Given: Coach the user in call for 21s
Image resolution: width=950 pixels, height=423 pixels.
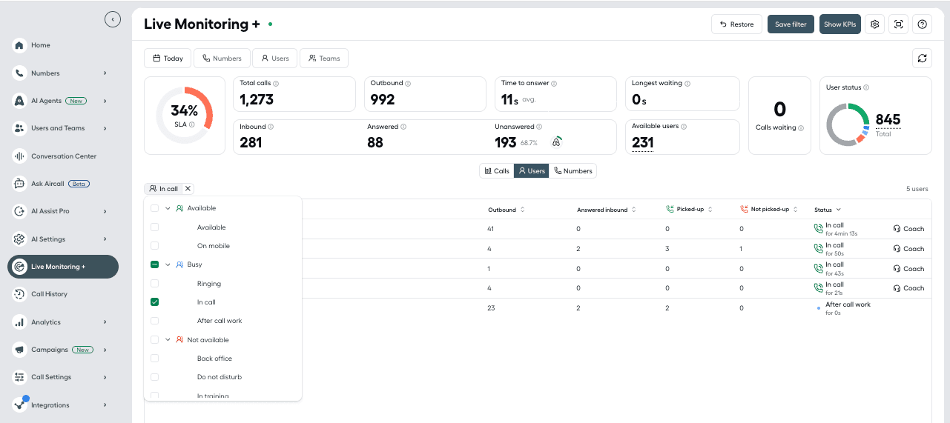Looking at the screenshot, I should click(908, 288).
